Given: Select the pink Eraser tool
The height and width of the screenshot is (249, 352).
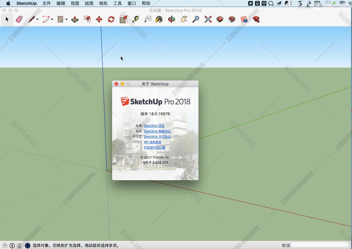Looking at the screenshot, I should tap(19, 19).
